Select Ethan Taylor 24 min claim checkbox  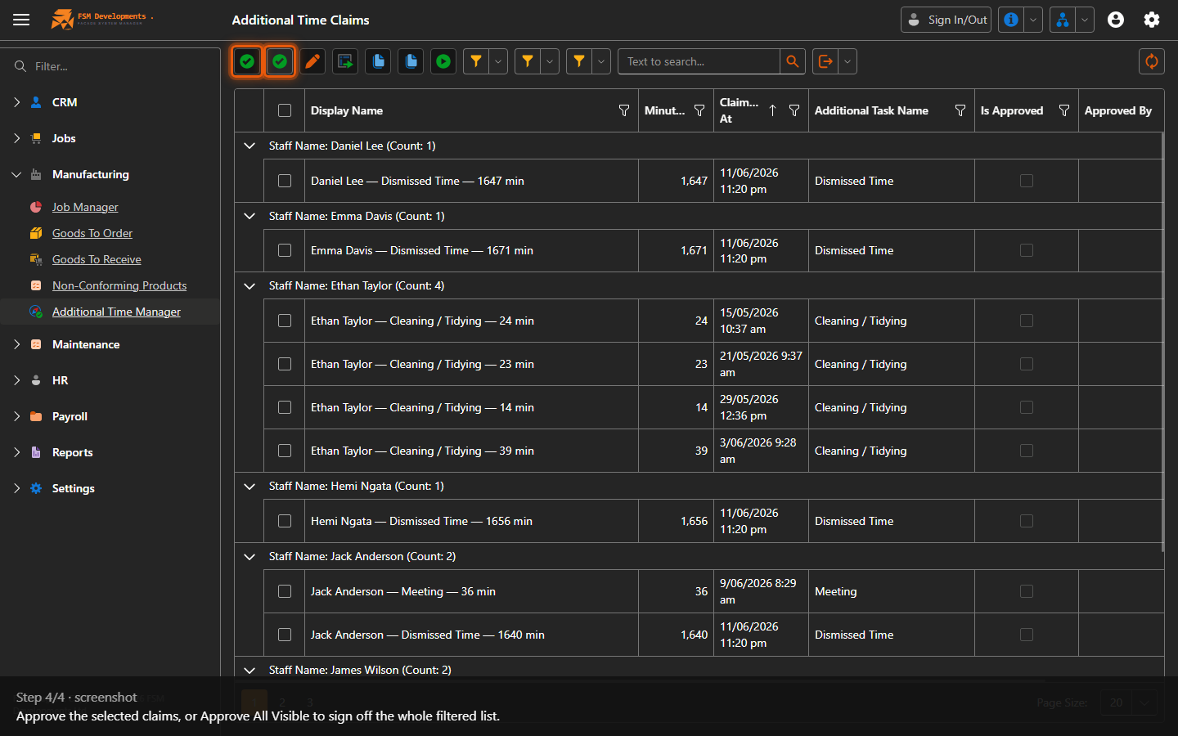[x=285, y=321]
